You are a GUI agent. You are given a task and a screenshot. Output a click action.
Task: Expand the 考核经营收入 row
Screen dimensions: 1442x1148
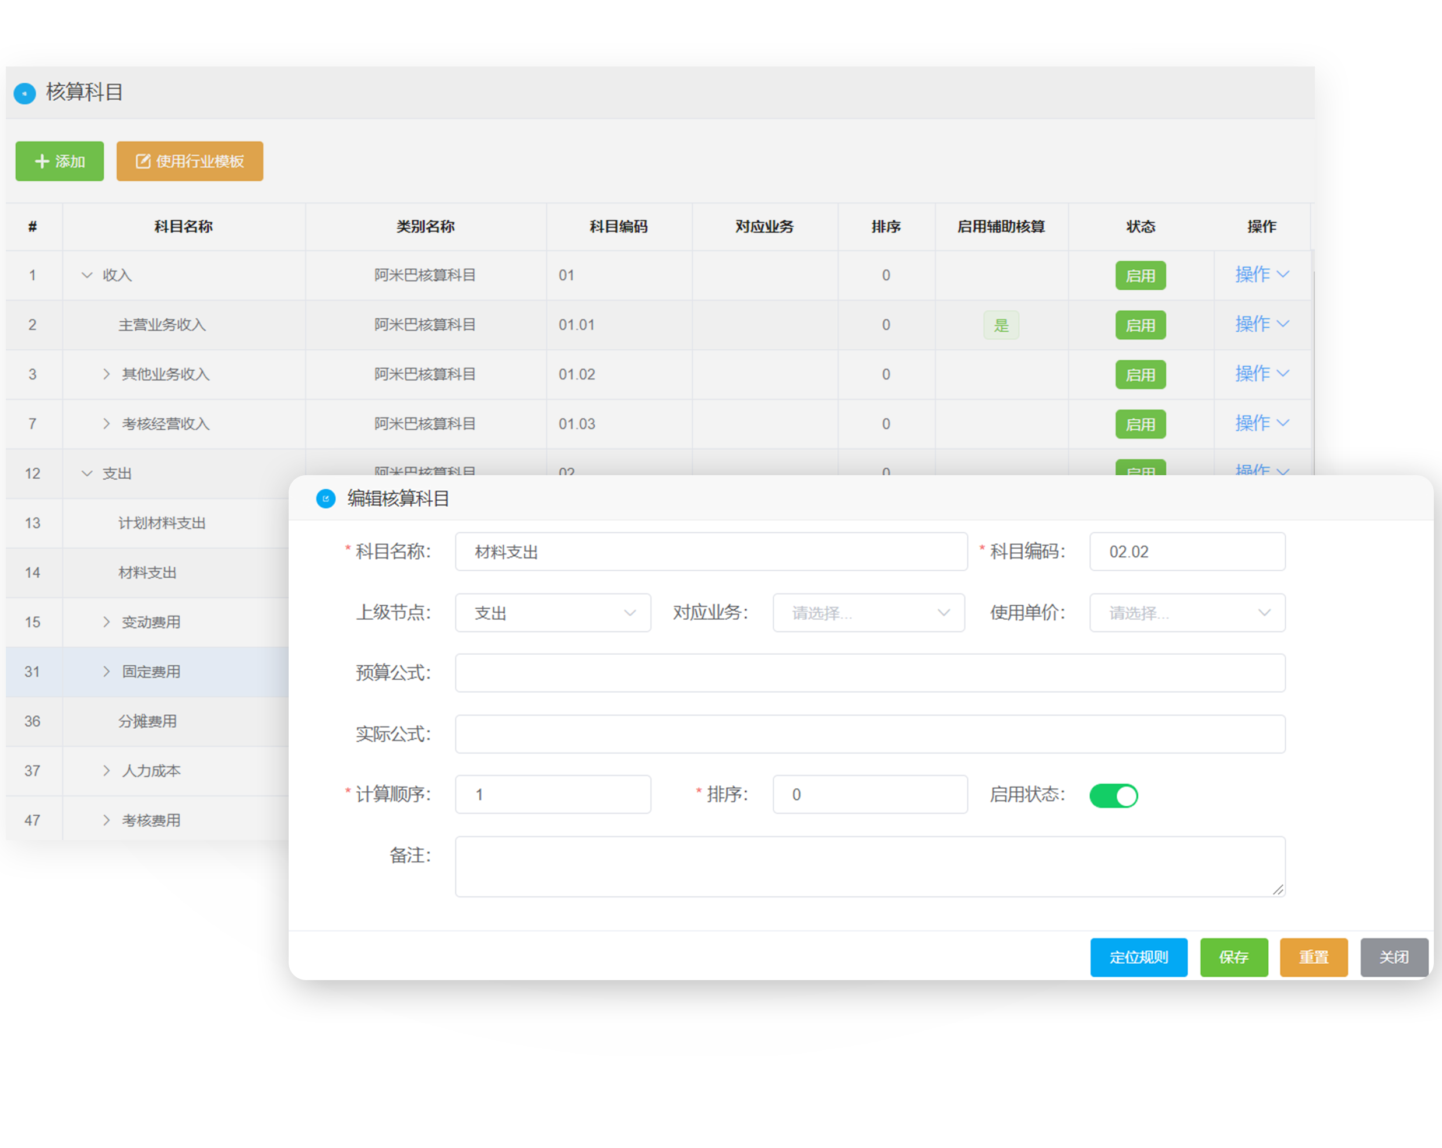tap(106, 424)
